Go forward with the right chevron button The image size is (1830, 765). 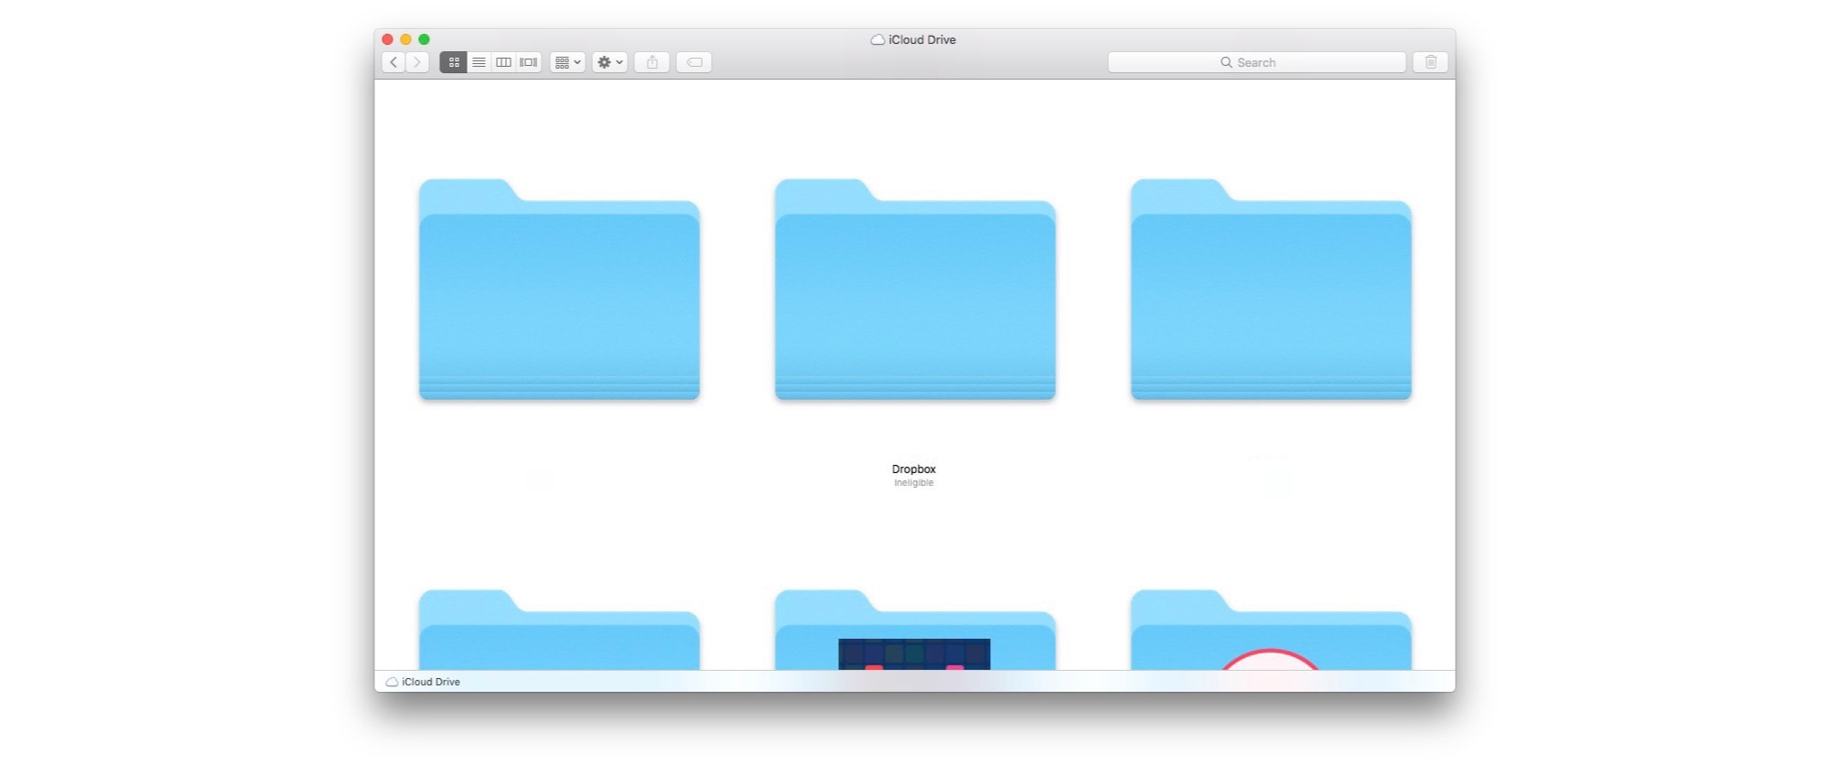417,62
